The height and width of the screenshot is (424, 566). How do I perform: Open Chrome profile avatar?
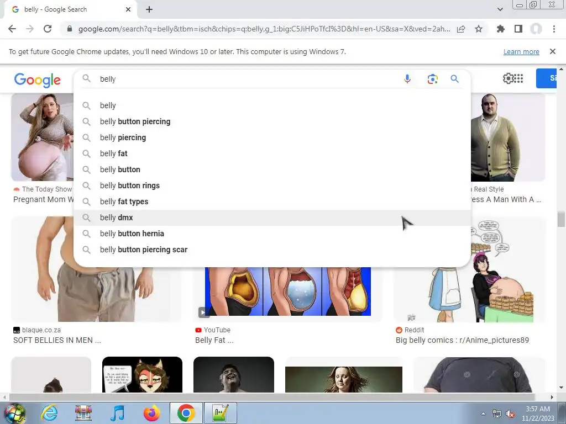coord(536,29)
